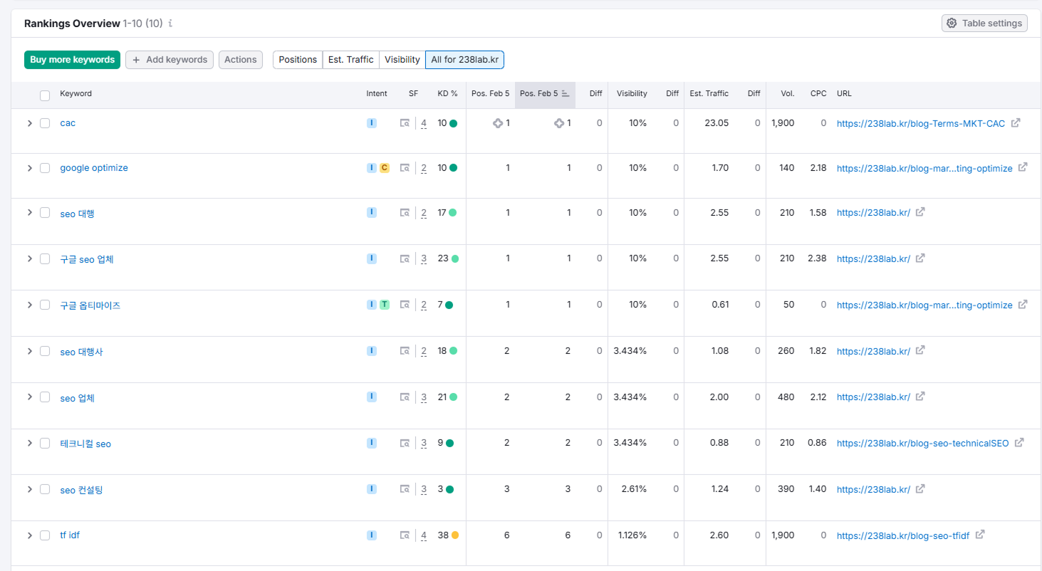Click the Commercial C intent badge for google optimize
This screenshot has width=1042, height=571.
pos(385,168)
